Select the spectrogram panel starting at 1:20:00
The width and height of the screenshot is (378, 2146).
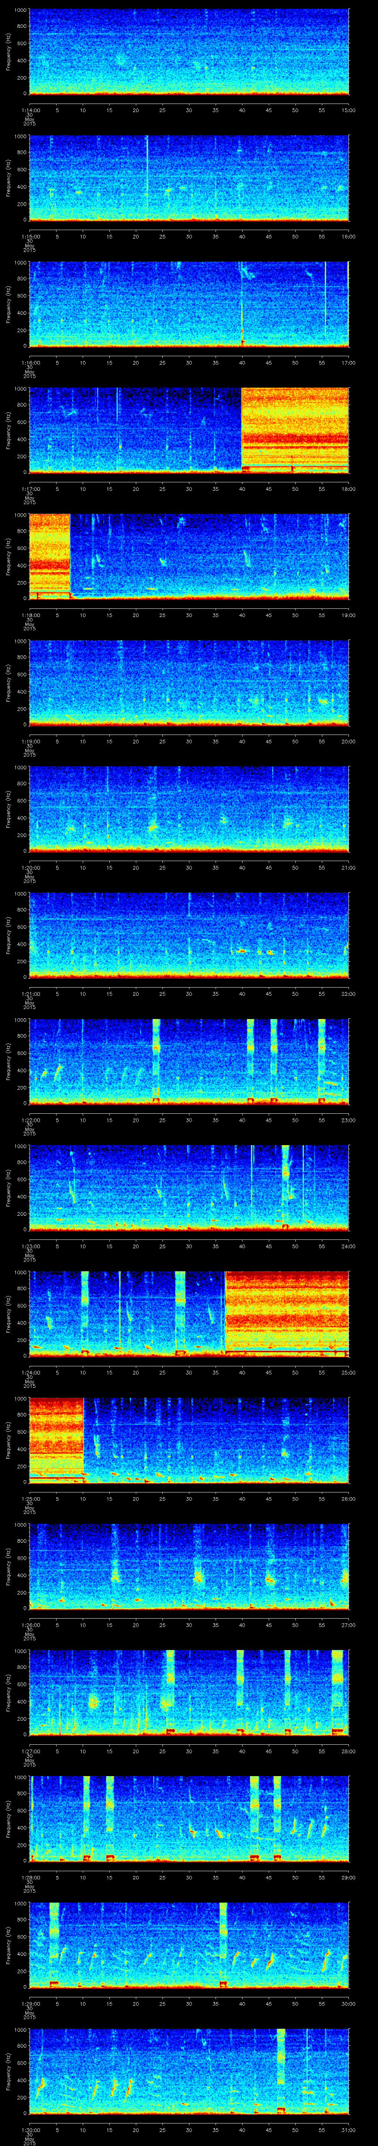coord(189,809)
